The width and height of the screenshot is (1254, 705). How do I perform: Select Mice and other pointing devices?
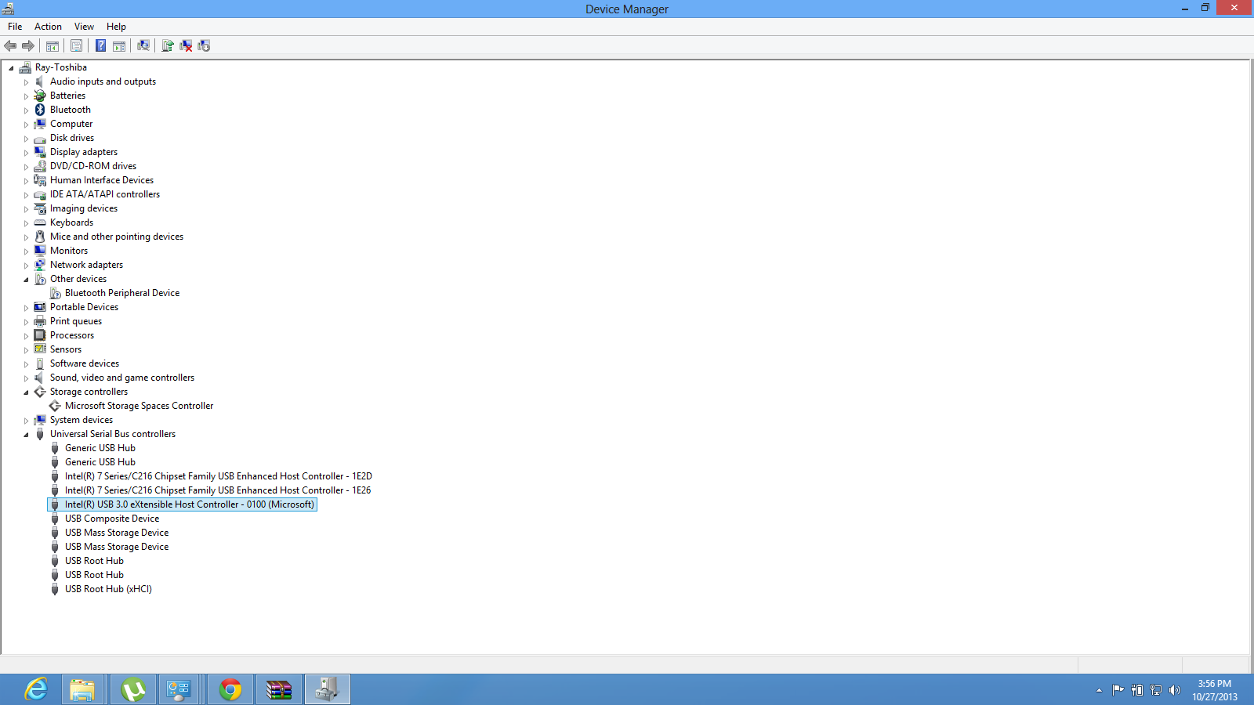pyautogui.click(x=117, y=237)
